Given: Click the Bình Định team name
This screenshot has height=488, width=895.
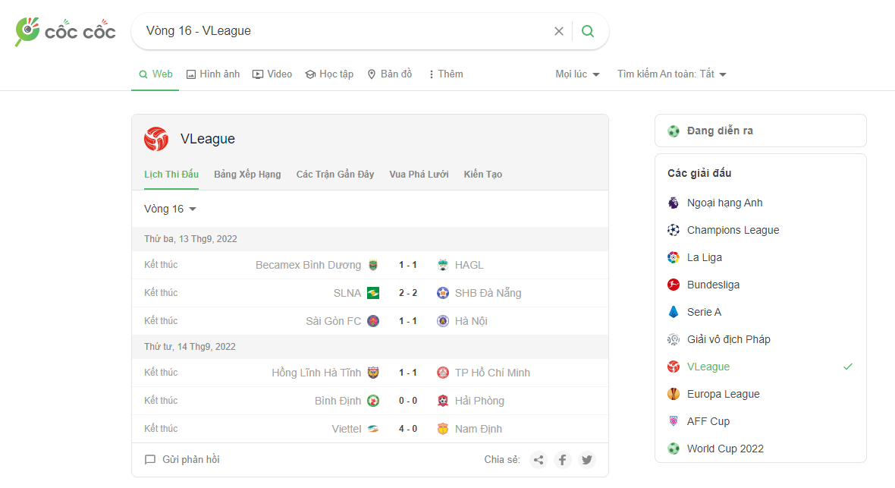Looking at the screenshot, I should (x=338, y=401).
